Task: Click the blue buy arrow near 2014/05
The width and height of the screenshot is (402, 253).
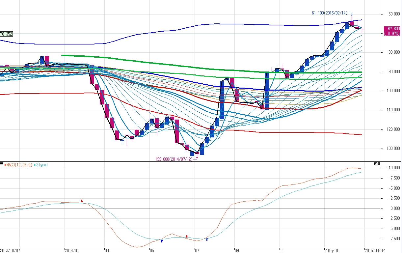Action: (x=162, y=241)
